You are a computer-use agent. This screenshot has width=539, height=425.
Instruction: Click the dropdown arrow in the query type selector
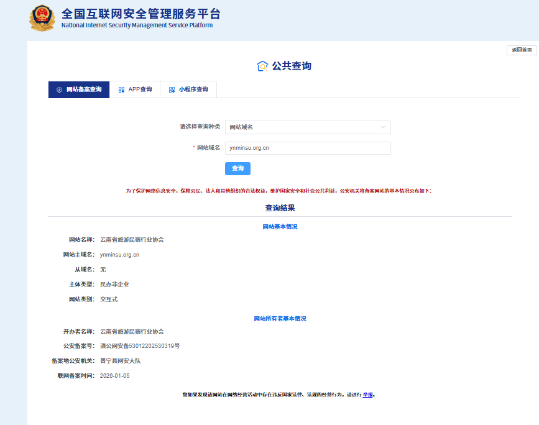[384, 127]
